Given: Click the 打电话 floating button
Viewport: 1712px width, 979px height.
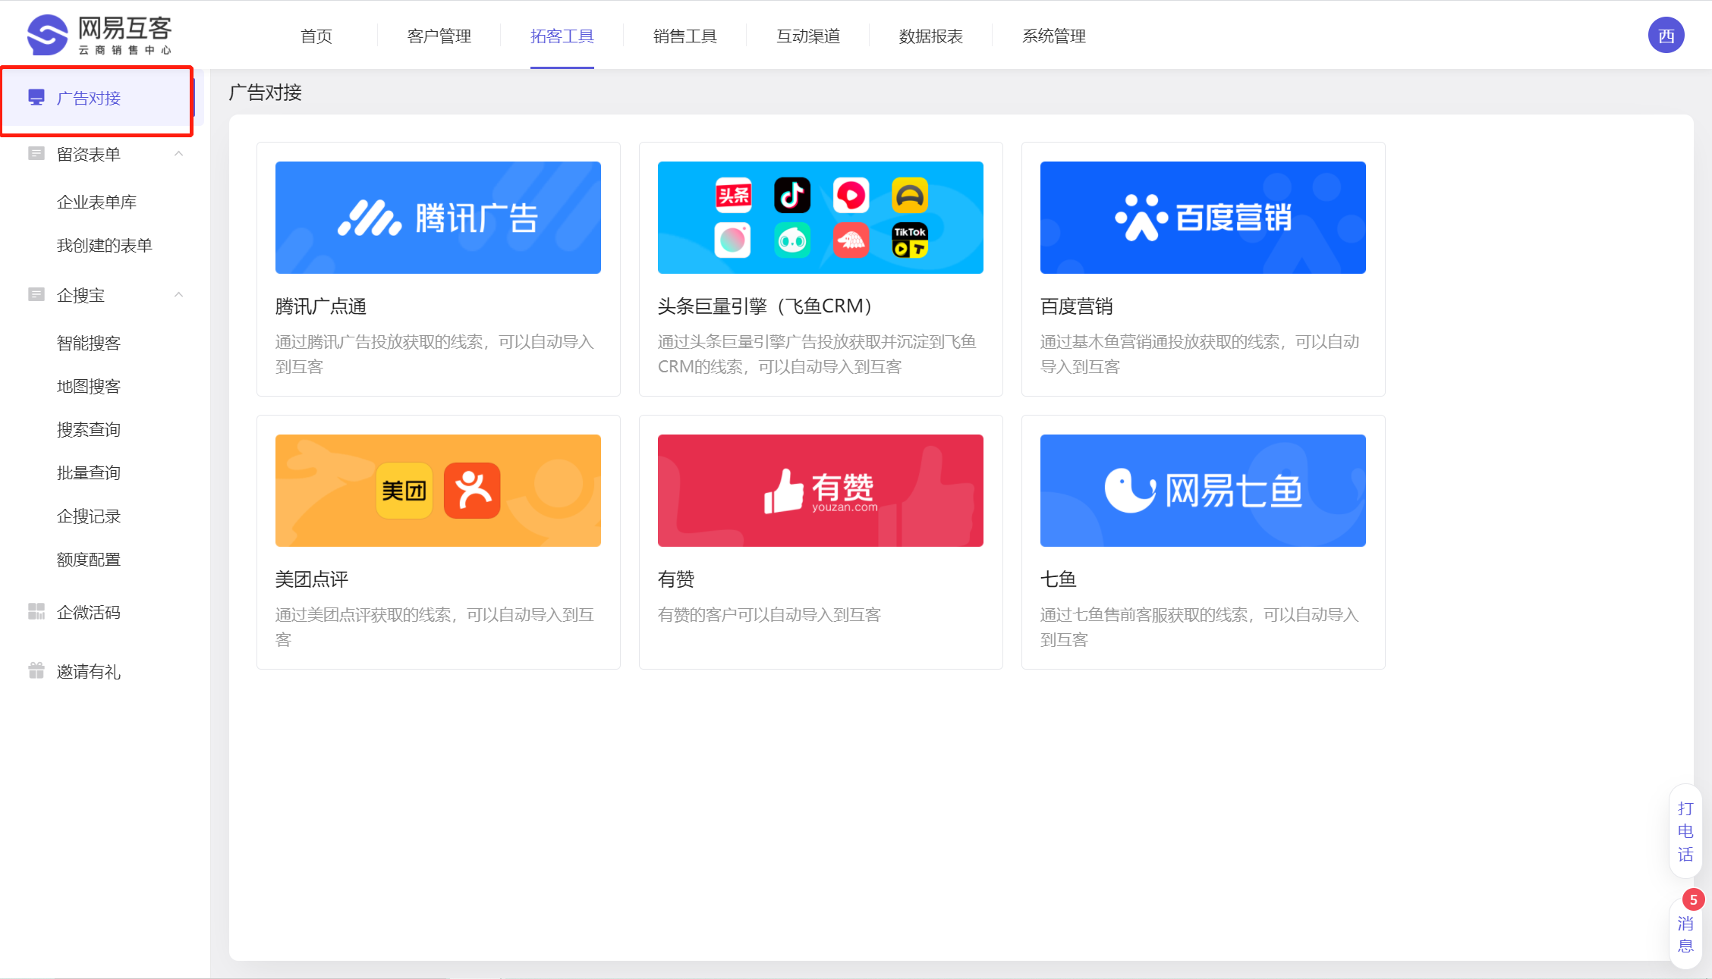Looking at the screenshot, I should 1685,831.
